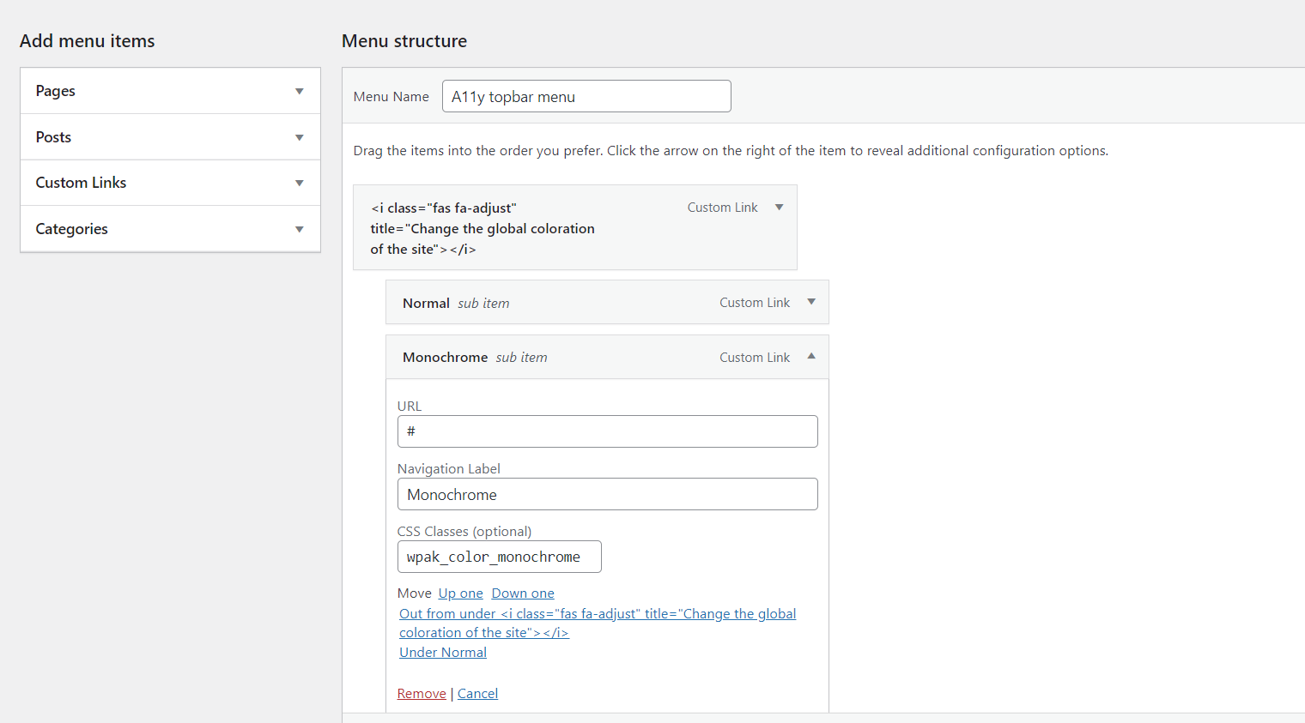Click the URL field containing #
Screen dimensions: 1305x723
click(607, 431)
